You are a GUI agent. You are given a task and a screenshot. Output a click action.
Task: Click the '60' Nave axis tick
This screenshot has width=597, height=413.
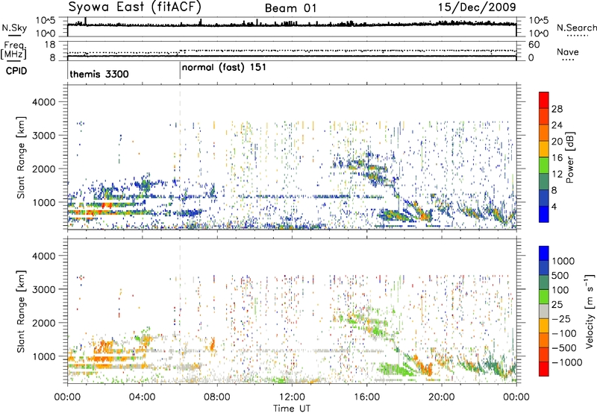point(534,45)
